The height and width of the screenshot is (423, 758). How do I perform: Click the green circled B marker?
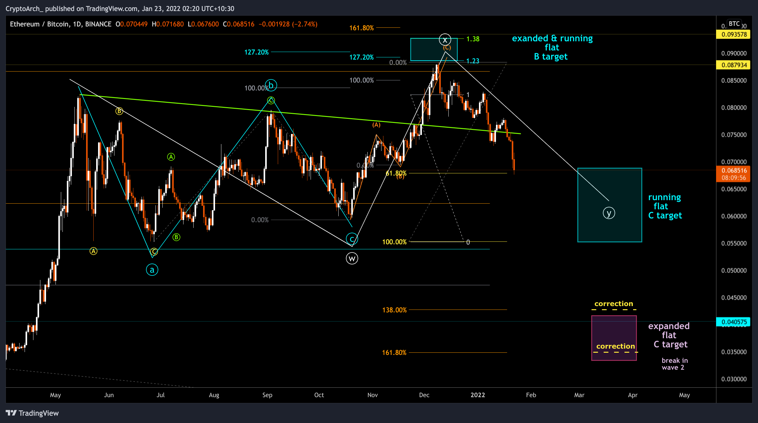click(176, 237)
